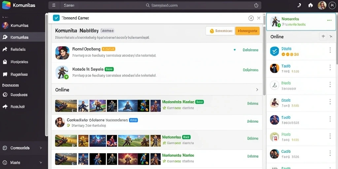The image size is (338, 169).
Task: Toggle the heart icon on Romf Opobnng row
Action: (x=235, y=50)
